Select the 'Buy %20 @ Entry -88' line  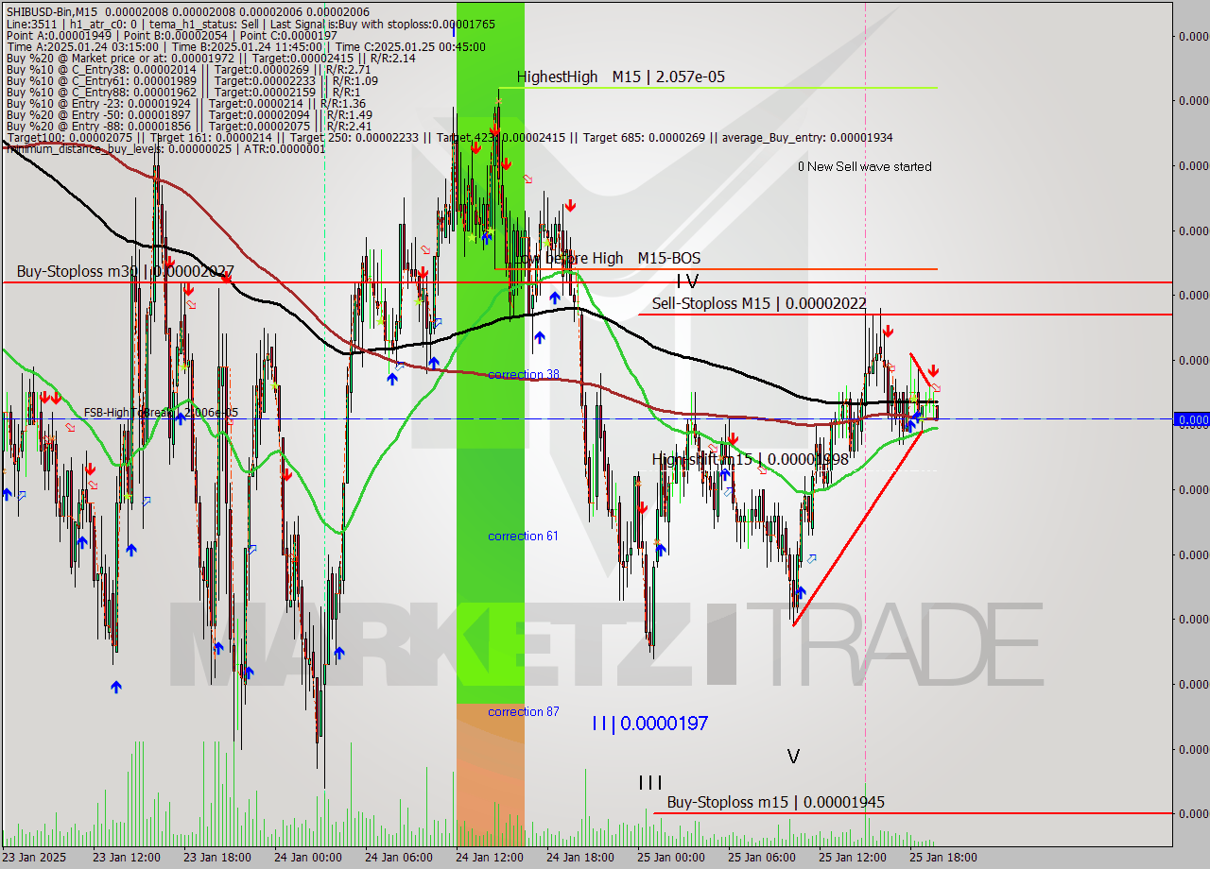click(x=189, y=126)
